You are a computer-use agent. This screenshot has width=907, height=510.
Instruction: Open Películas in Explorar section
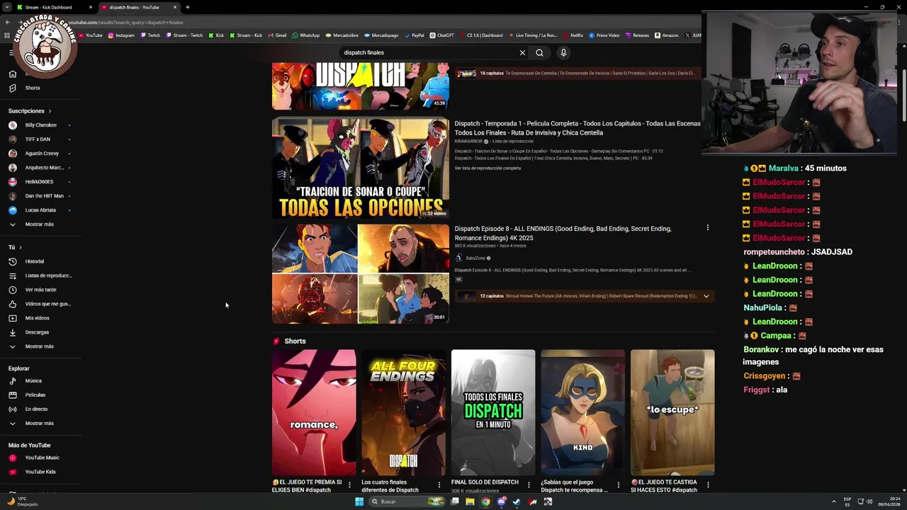click(x=27, y=395)
